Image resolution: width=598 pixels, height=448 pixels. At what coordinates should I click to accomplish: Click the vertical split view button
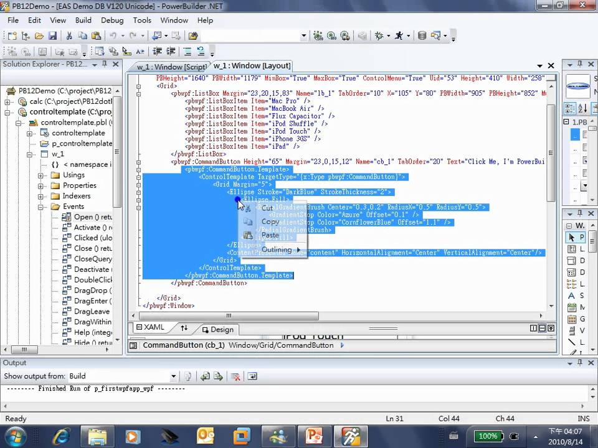(x=534, y=328)
